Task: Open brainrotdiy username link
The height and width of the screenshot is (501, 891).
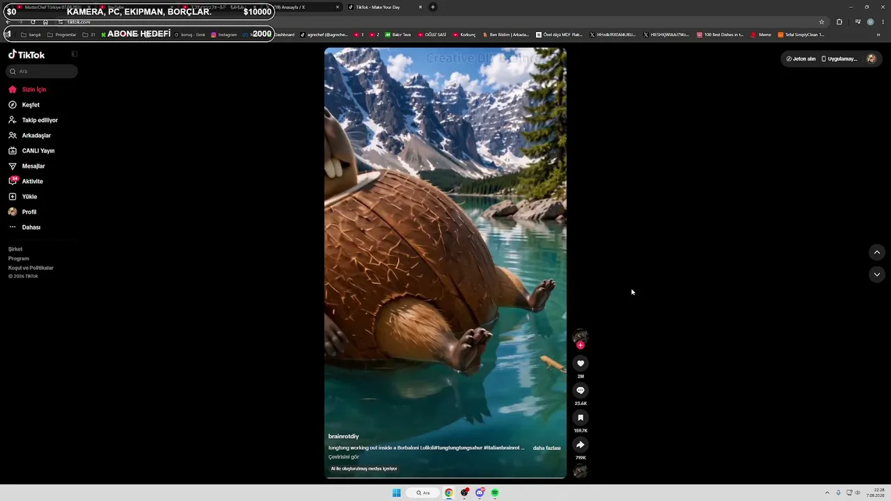Action: 344,436
